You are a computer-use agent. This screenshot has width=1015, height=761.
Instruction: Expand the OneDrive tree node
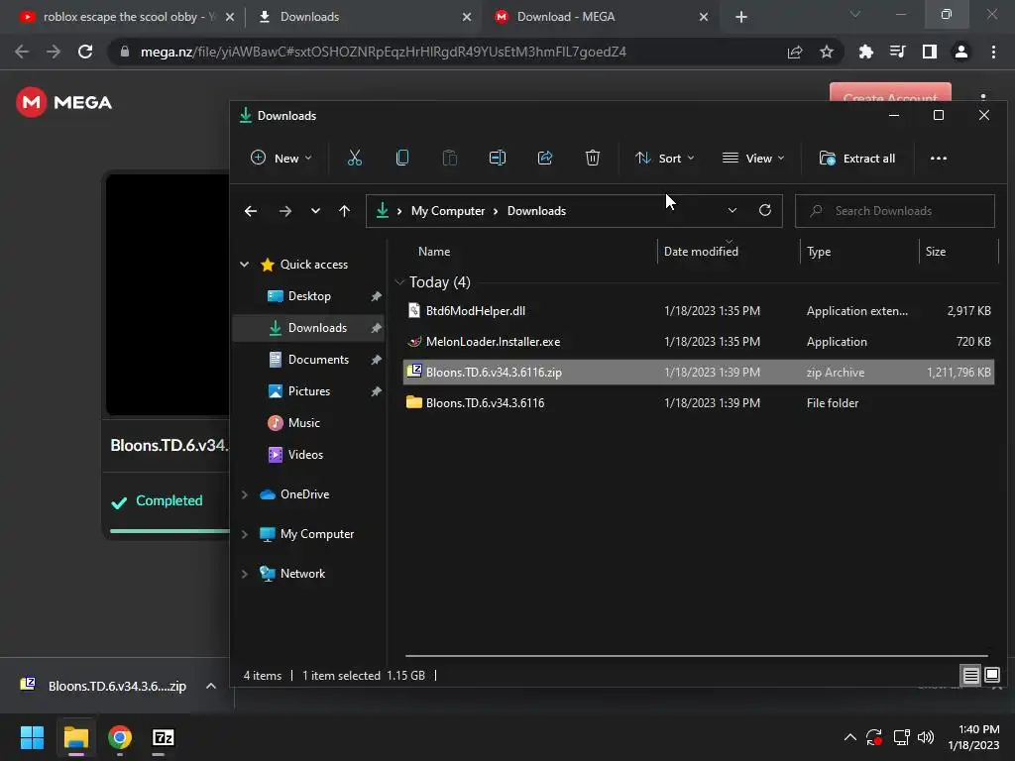244,494
